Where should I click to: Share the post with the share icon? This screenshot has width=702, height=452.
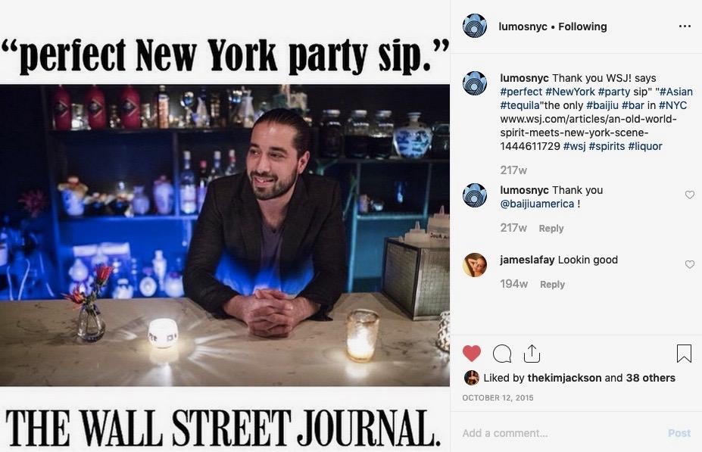(532, 354)
